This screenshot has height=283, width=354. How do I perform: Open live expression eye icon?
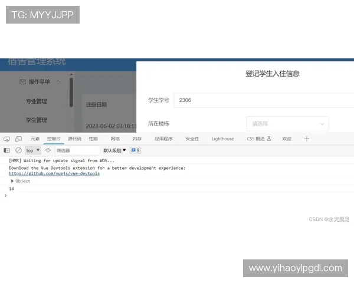coord(48,150)
